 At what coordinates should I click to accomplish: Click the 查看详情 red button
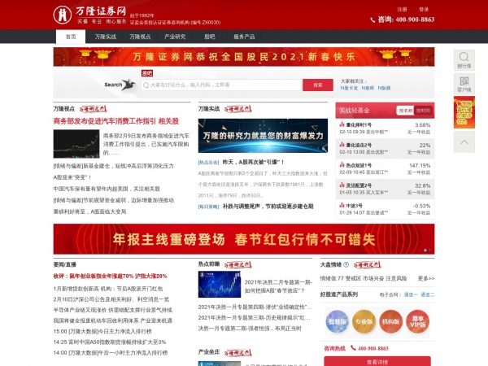tap(377, 362)
